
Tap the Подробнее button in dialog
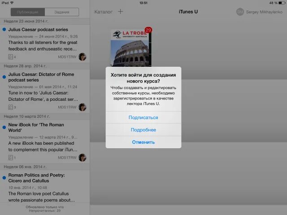click(x=143, y=130)
